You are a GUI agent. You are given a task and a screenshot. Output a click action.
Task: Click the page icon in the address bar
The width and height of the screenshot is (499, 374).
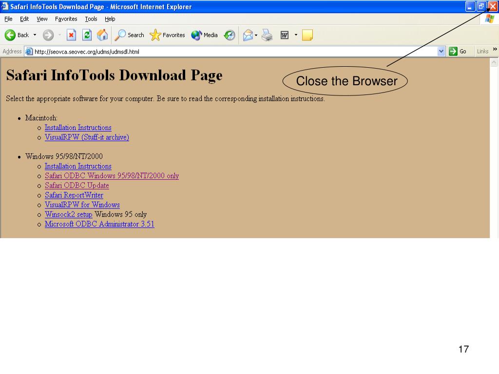tap(29, 52)
